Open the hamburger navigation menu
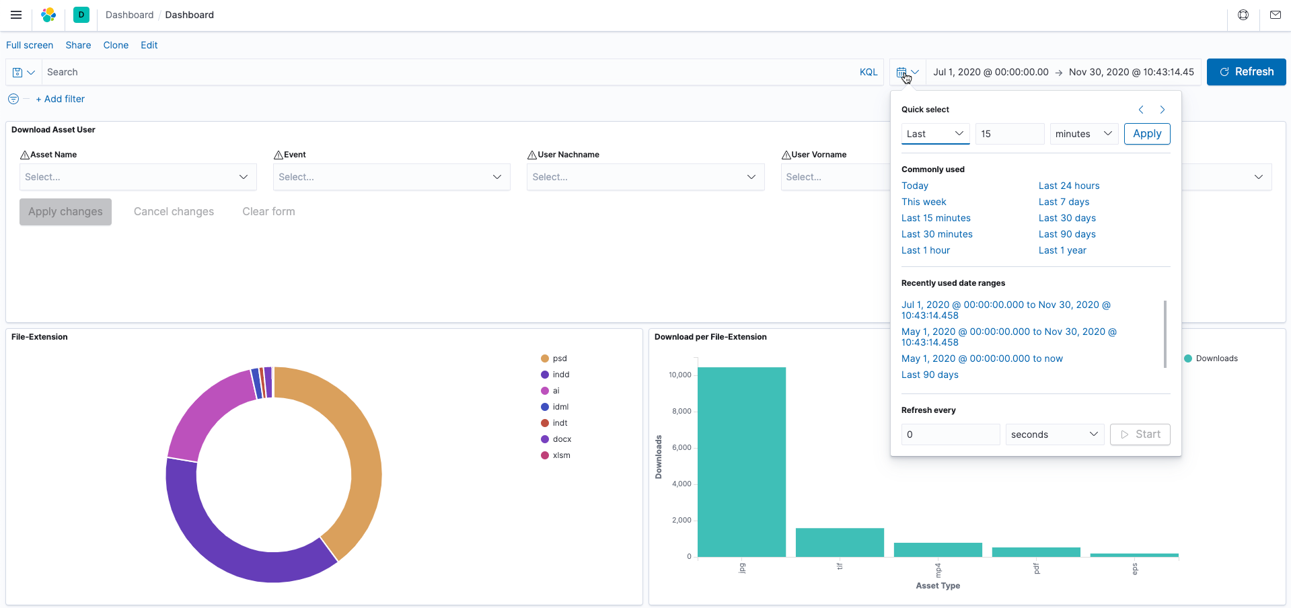 tap(16, 15)
